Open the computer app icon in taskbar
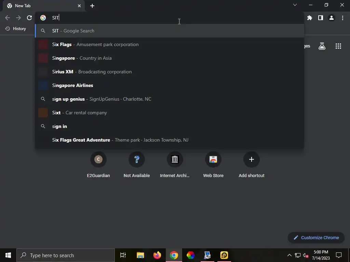 [x=207, y=255]
